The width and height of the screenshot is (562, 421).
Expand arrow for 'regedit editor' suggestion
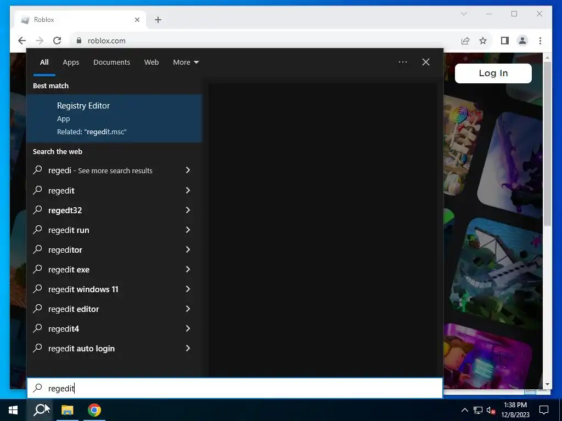click(188, 308)
